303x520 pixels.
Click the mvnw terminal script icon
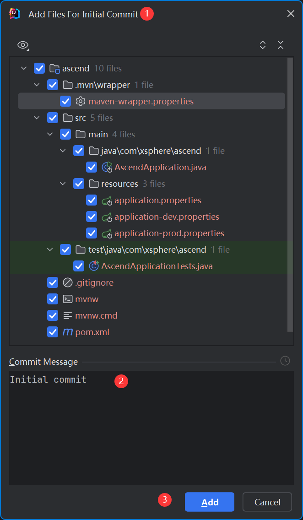click(x=67, y=299)
